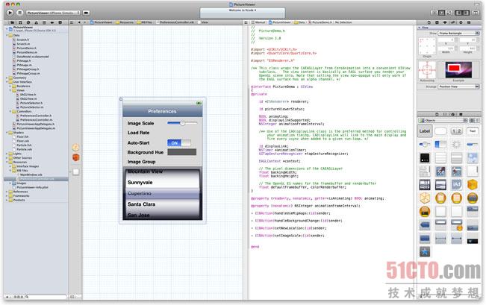The width and height of the screenshot is (486, 305).
Task: Click the Example animation preview thumbnail
Action: point(458,69)
